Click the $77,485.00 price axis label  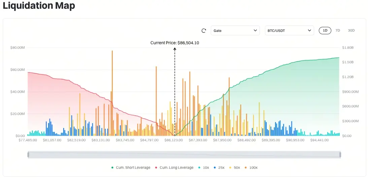coord(28,140)
